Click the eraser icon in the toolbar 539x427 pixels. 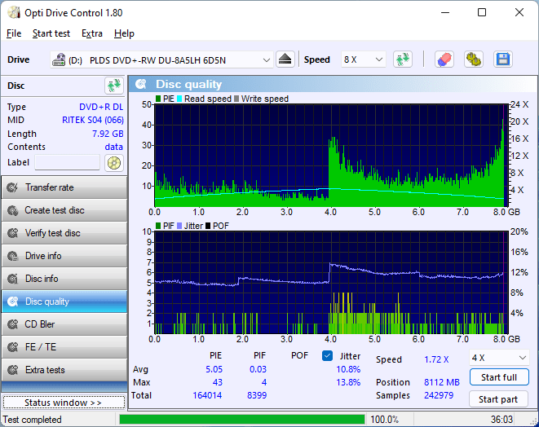(x=444, y=59)
